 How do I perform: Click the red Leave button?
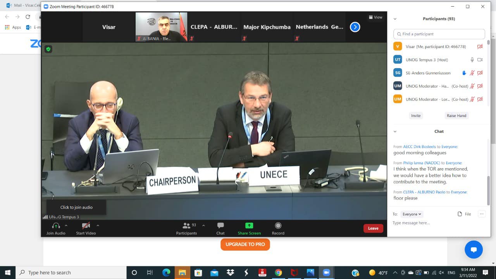click(x=373, y=228)
